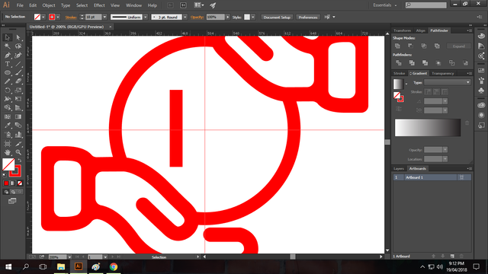Image resolution: width=488 pixels, height=274 pixels.
Task: Select the Pencil tool
Action: pos(8,81)
